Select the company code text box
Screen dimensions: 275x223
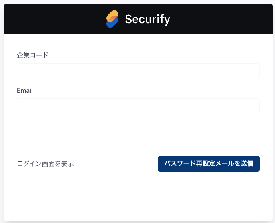tap(138, 71)
